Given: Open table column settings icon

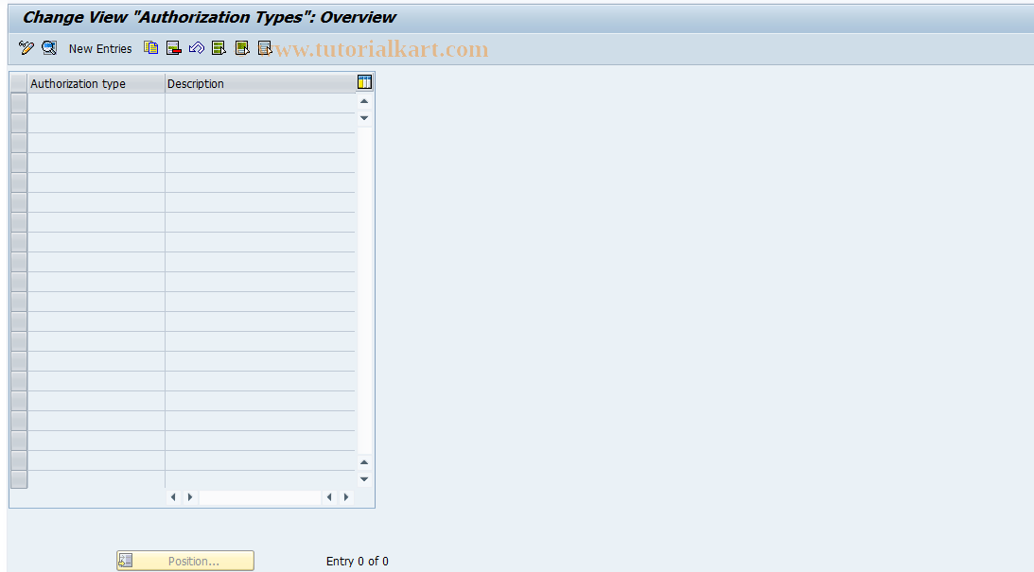Looking at the screenshot, I should click(364, 82).
